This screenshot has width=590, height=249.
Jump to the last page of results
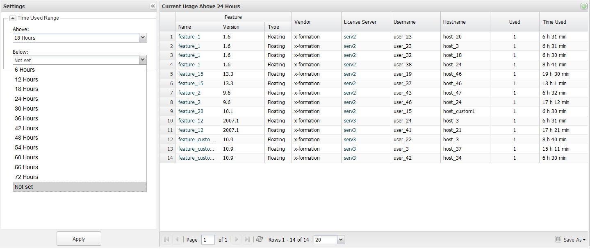[x=247, y=240]
